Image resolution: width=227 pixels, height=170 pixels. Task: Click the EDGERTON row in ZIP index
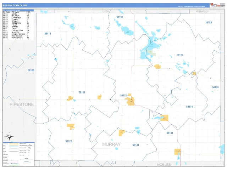pos(16,23)
